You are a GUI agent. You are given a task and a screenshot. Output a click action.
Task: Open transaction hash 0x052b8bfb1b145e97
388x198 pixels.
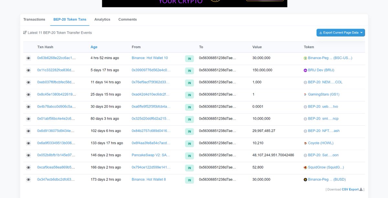56,155
